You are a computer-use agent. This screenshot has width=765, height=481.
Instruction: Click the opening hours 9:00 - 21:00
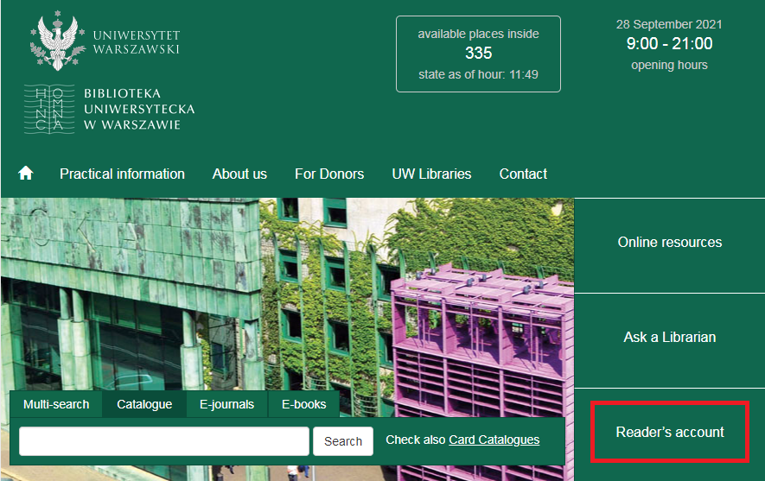point(669,44)
